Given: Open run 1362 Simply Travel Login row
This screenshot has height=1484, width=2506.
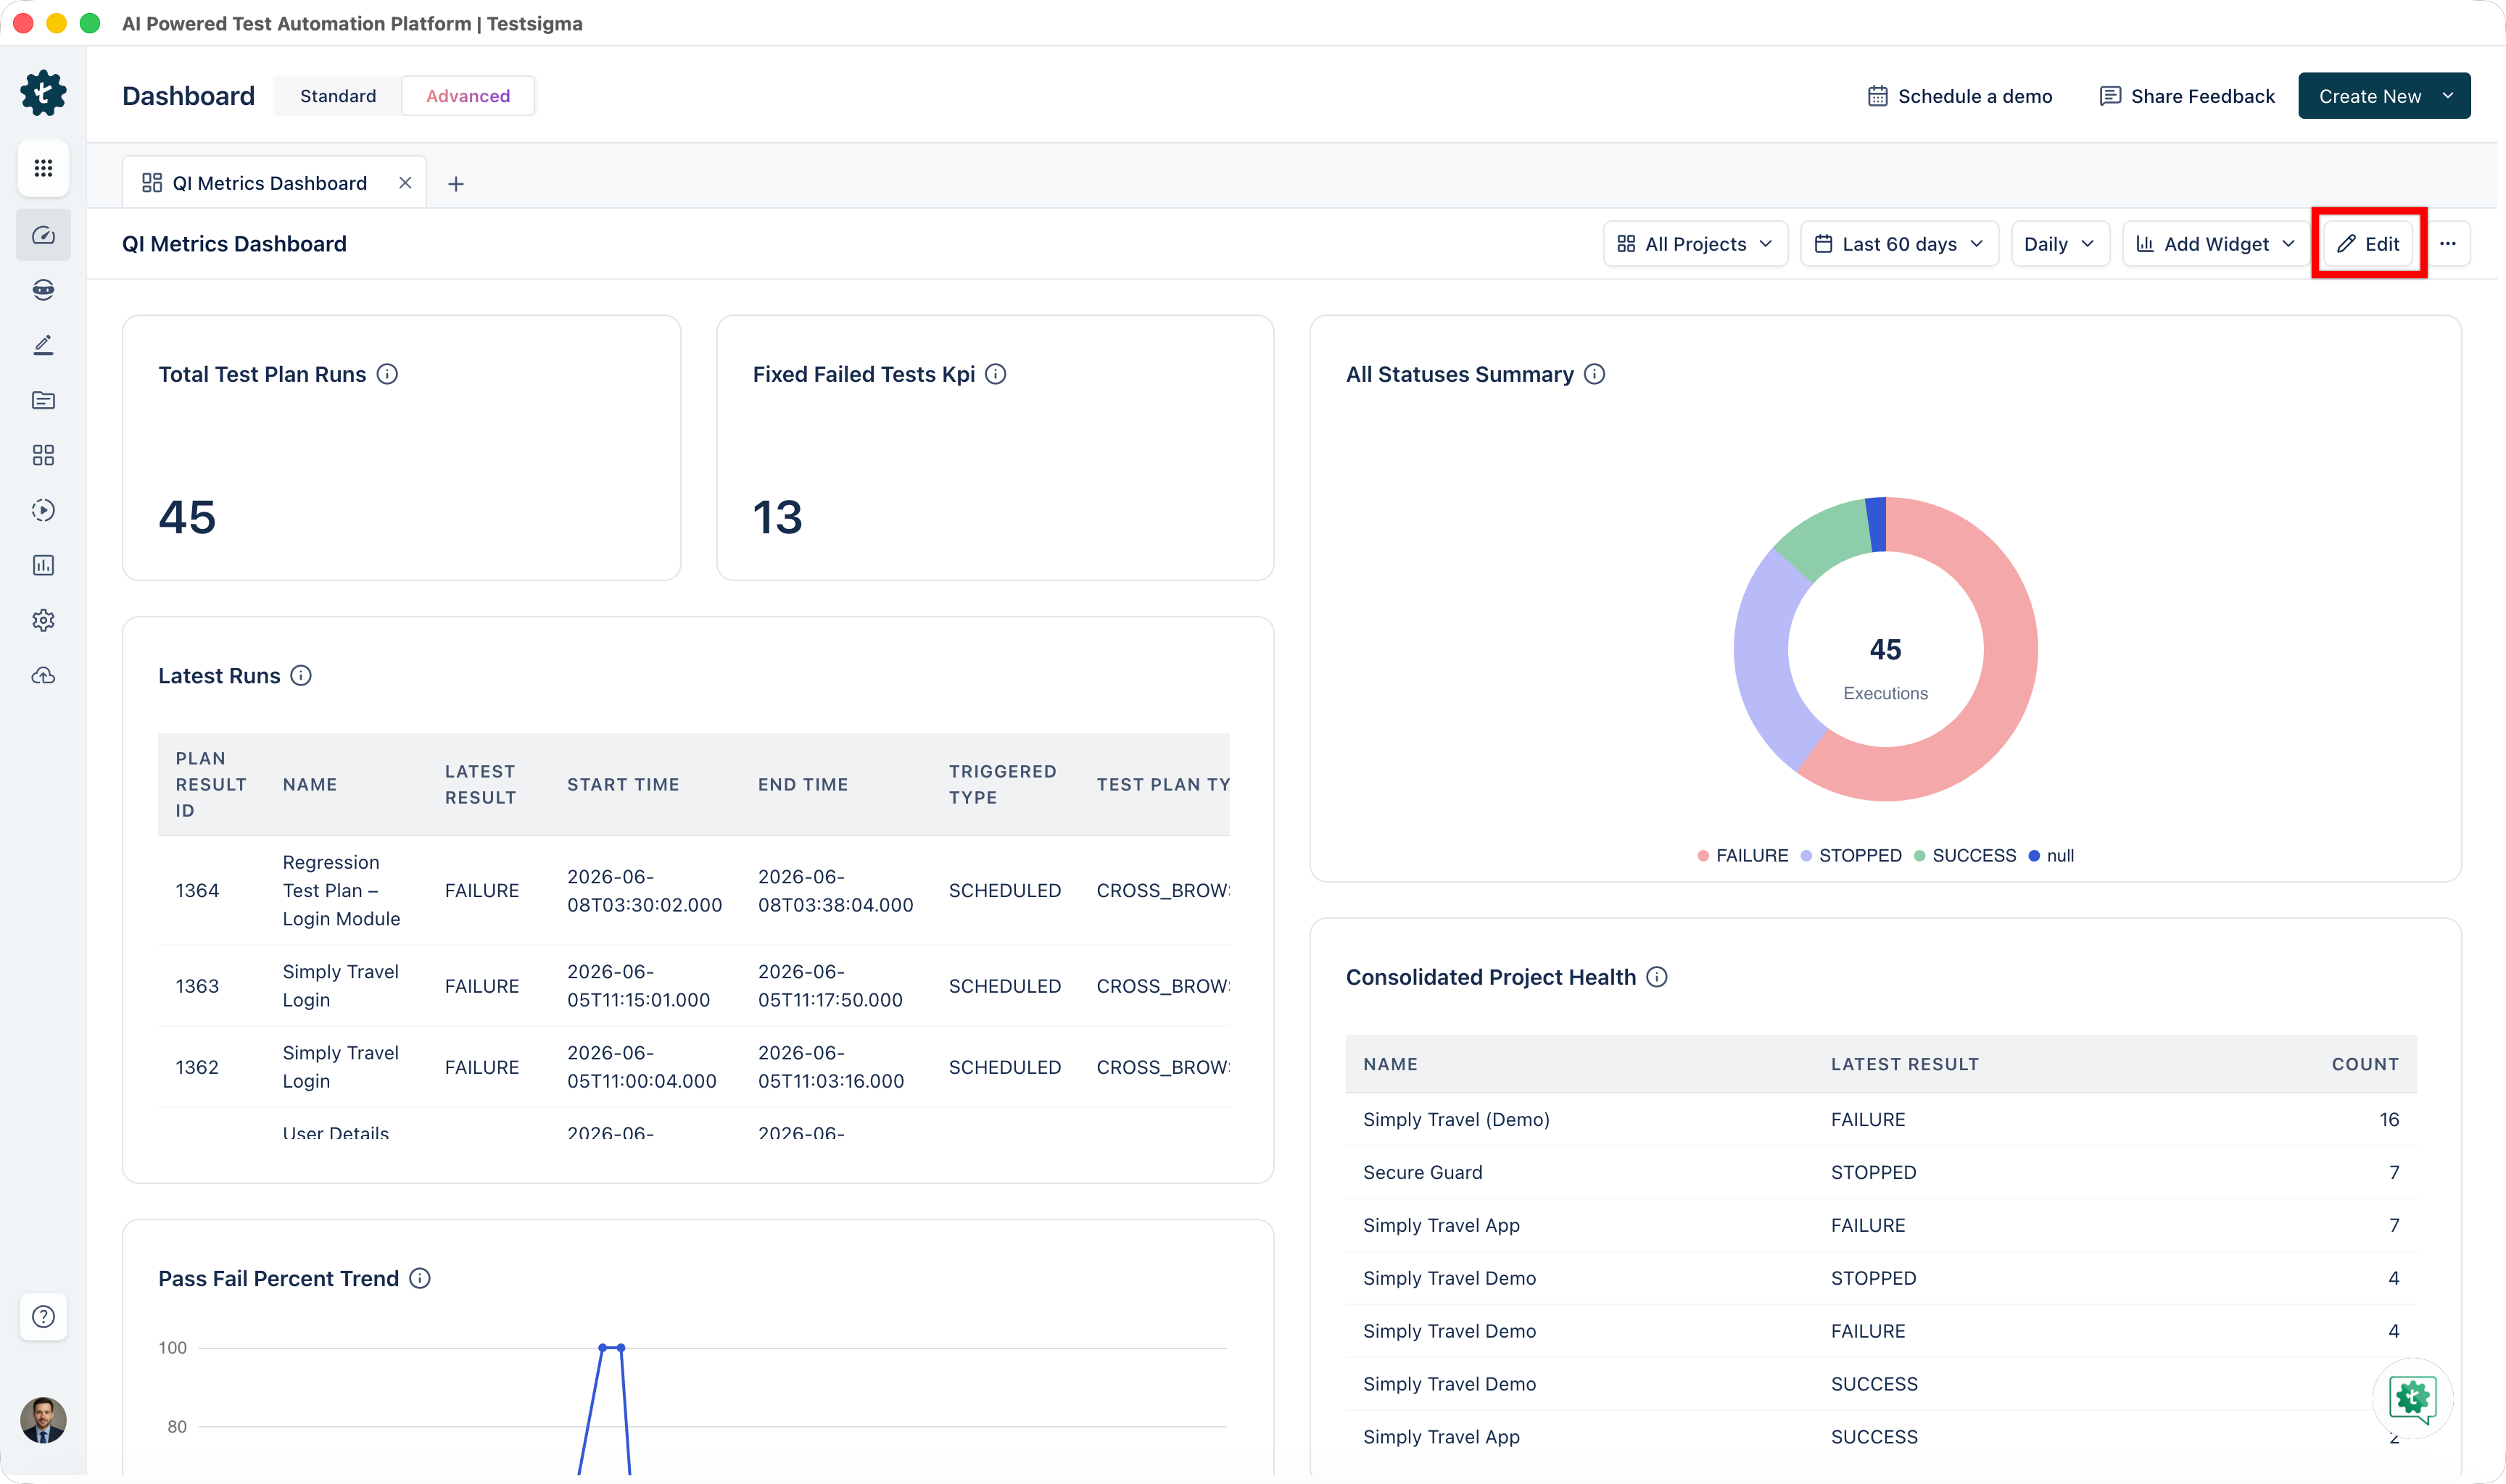Looking at the screenshot, I should pos(693,1067).
